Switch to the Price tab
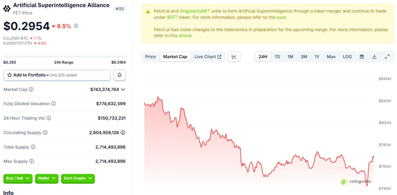The height and width of the screenshot is (195, 397). tap(151, 57)
